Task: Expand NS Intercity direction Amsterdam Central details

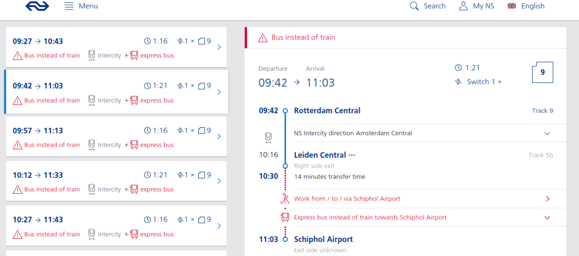Action: (x=547, y=133)
